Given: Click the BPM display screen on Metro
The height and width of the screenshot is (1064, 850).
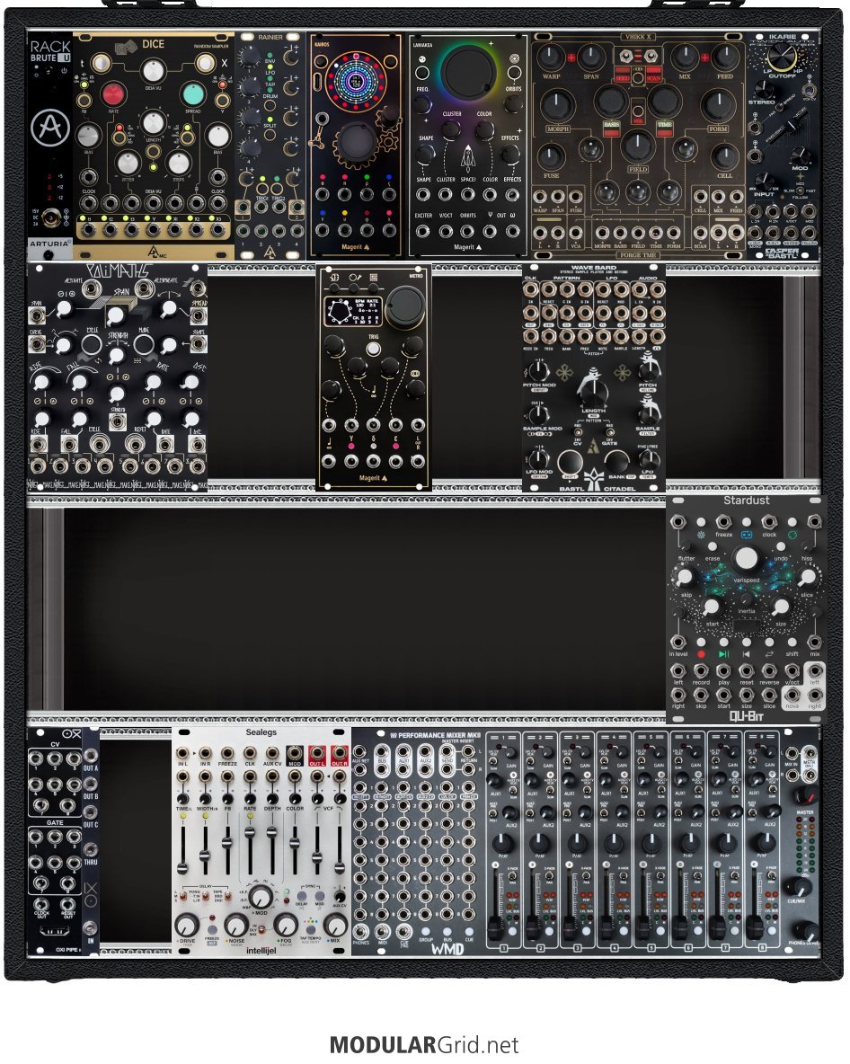Looking at the screenshot, I should tap(352, 312).
